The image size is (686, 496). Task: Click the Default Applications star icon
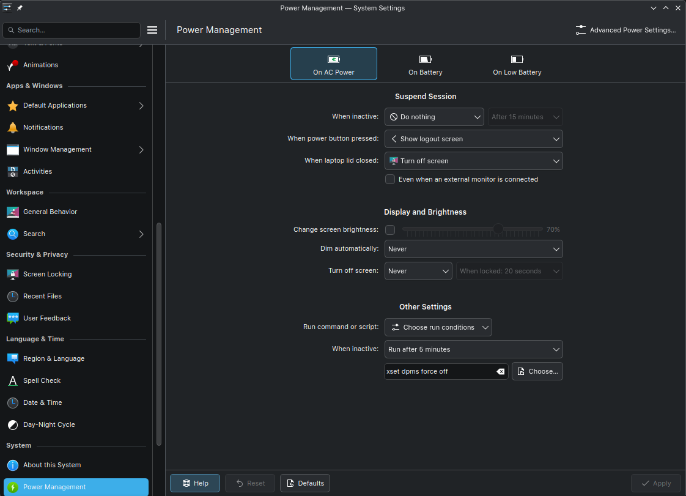click(x=13, y=105)
